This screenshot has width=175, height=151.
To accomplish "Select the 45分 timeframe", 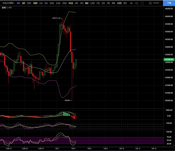I will click(x=71, y=3).
